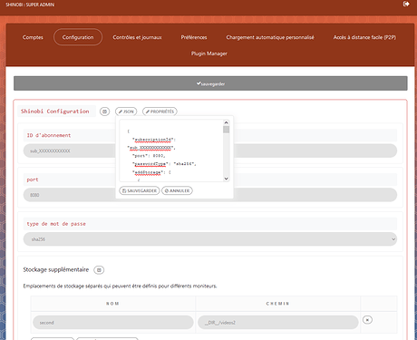The image size is (417, 340).
Task: Click the icon beside Stockage supplémentaire
Action: tap(99, 270)
